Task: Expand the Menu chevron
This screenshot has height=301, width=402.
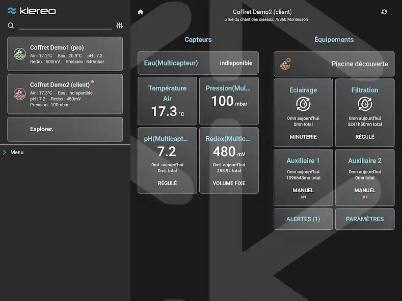Action: [x=5, y=153]
